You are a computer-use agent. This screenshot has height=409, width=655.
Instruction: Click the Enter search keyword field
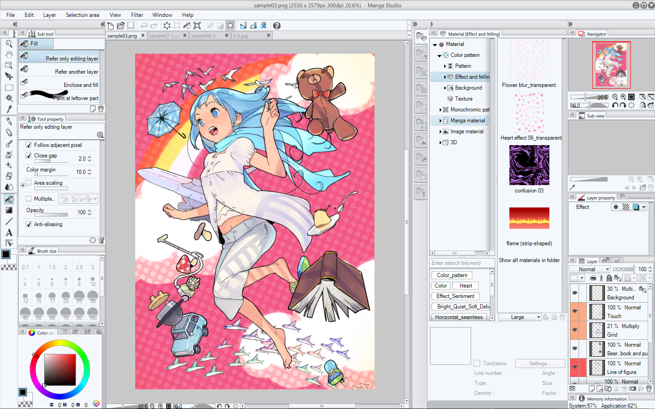point(462,263)
